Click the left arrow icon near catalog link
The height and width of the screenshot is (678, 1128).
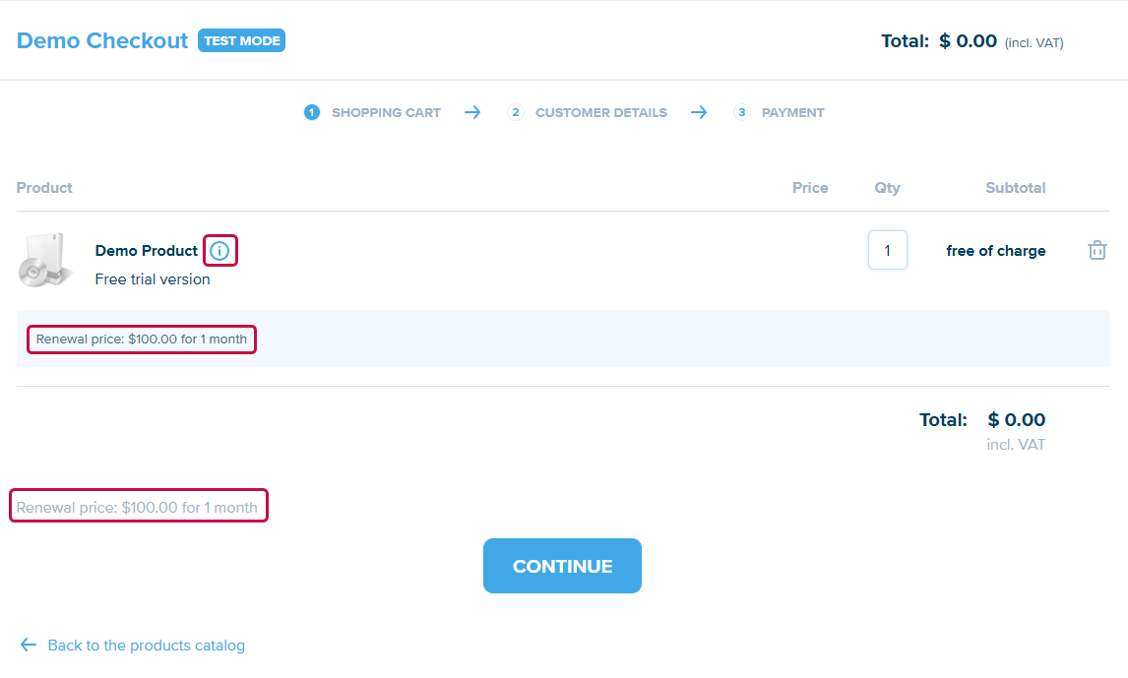[x=28, y=646]
